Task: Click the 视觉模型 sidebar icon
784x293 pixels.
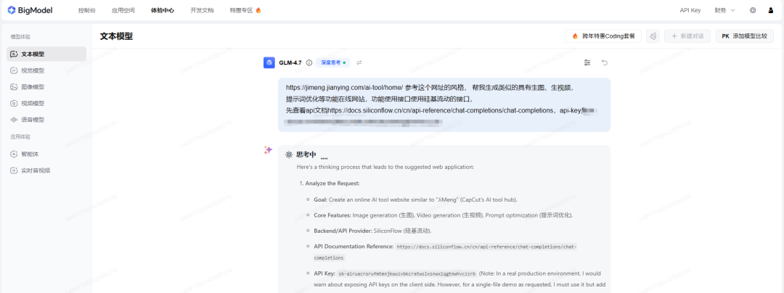Action: 14,70
